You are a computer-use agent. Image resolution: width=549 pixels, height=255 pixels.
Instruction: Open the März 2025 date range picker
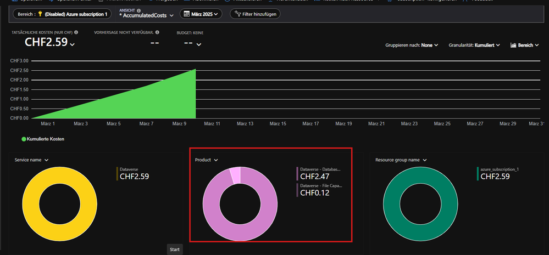coord(201,14)
